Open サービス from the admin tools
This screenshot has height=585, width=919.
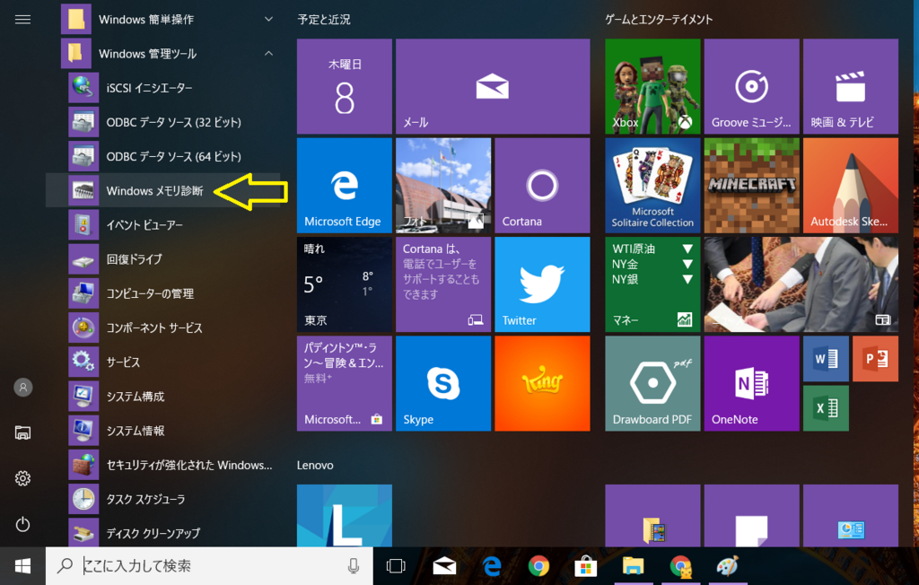163,362
